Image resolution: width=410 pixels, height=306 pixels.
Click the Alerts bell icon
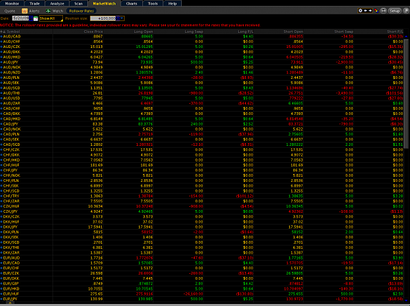tap(24, 11)
